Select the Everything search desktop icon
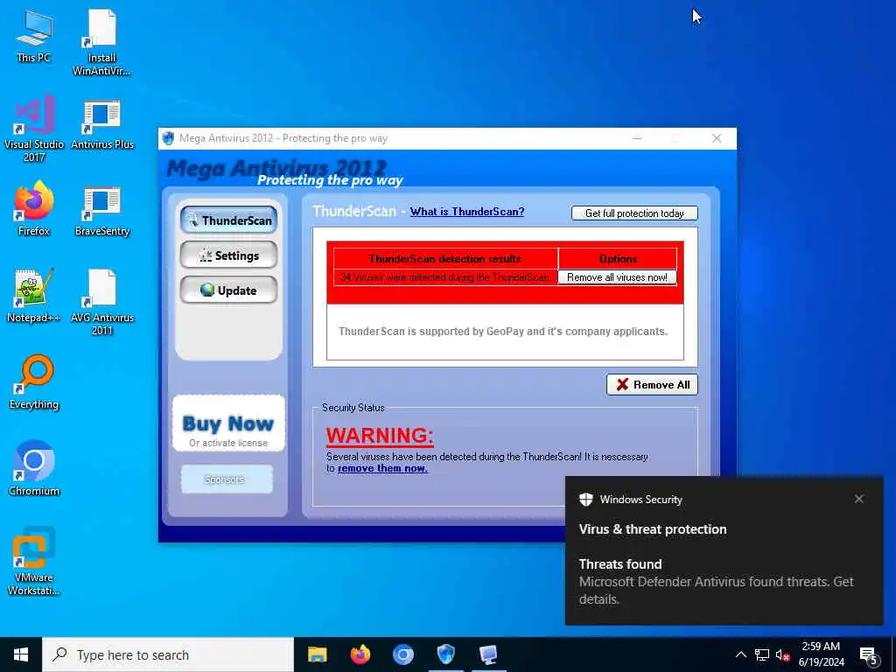The image size is (896, 672). (x=34, y=381)
